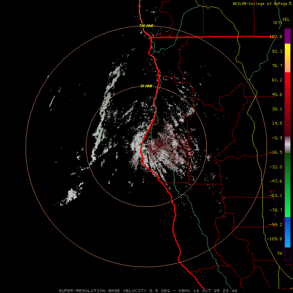The height and width of the screenshot is (293, 293).
Task: Click the 76.7 velocity scale value
Action: tap(277, 65)
